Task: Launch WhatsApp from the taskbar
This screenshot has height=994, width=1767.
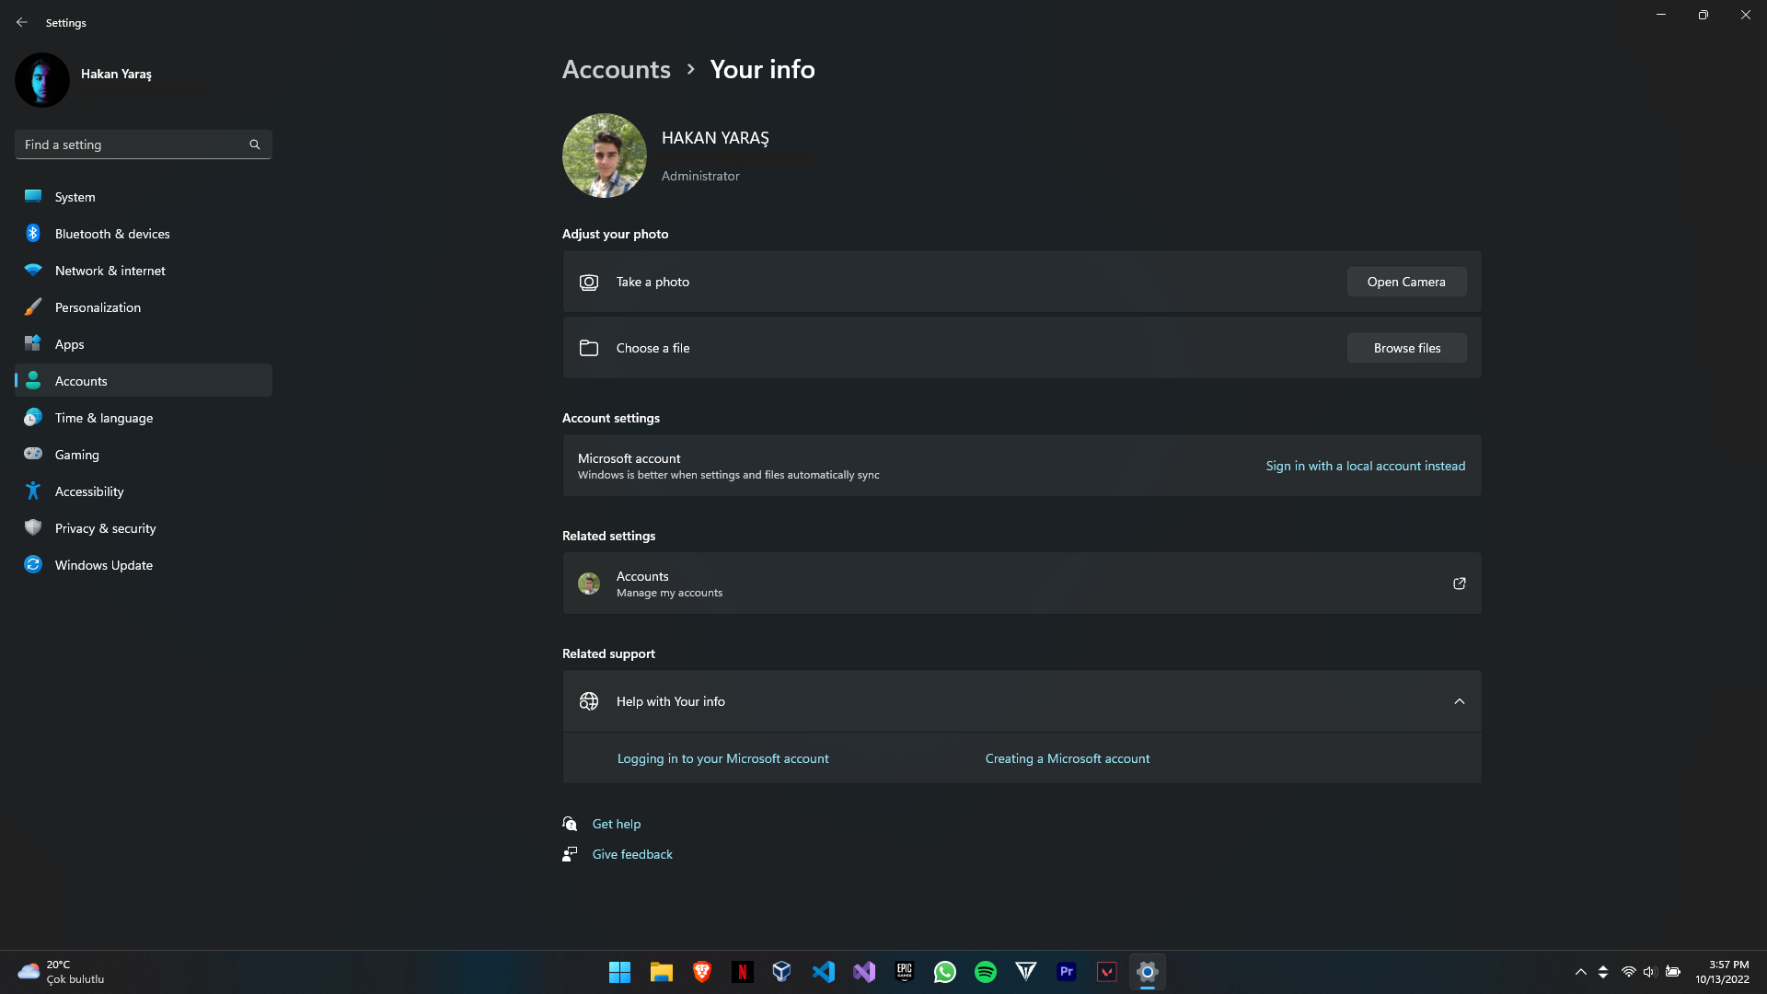Action: pyautogui.click(x=944, y=972)
